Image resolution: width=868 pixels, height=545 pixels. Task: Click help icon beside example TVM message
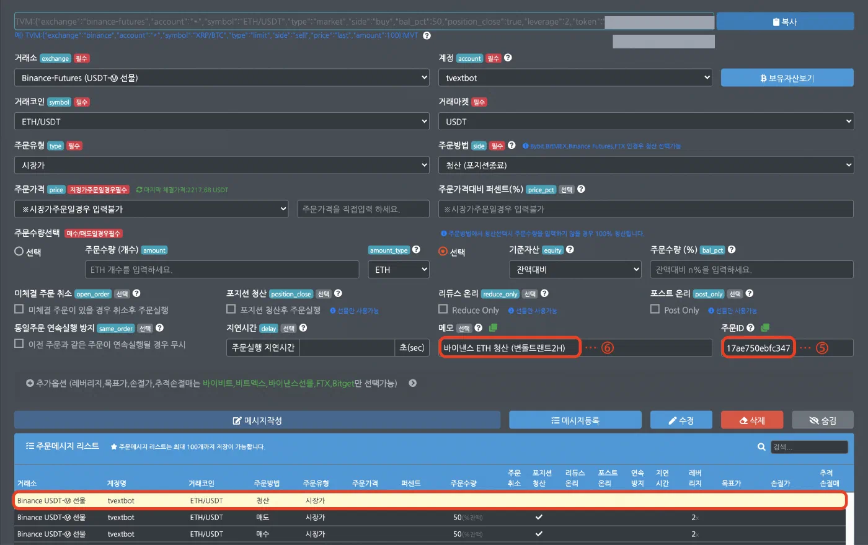(427, 35)
